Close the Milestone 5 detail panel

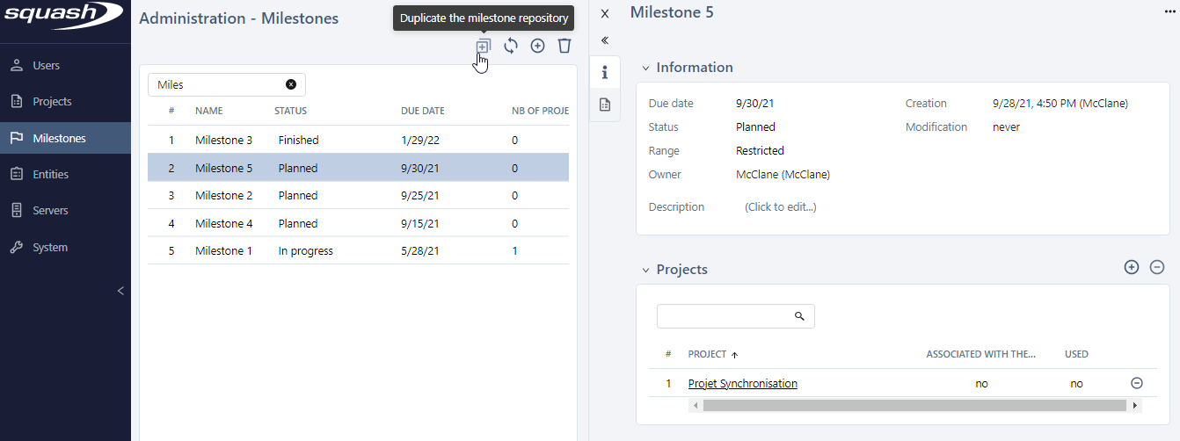[604, 13]
